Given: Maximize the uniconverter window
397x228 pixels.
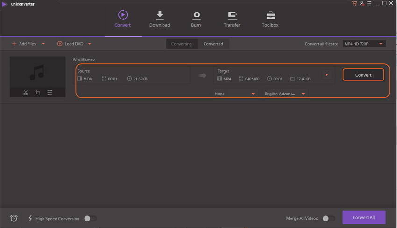Looking at the screenshot, I should (384, 3).
